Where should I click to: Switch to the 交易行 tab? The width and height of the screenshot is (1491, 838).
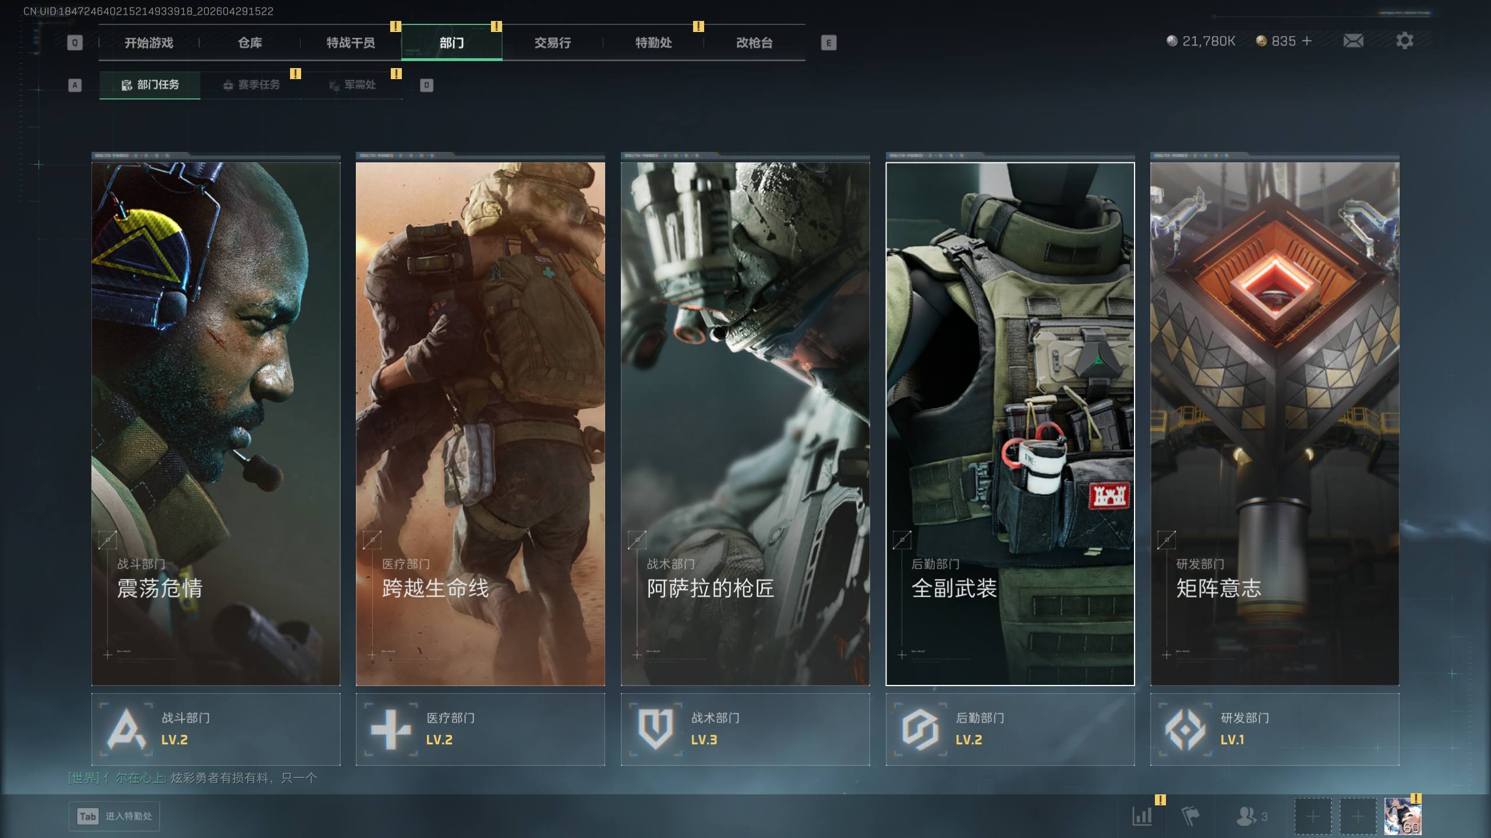[x=552, y=42]
